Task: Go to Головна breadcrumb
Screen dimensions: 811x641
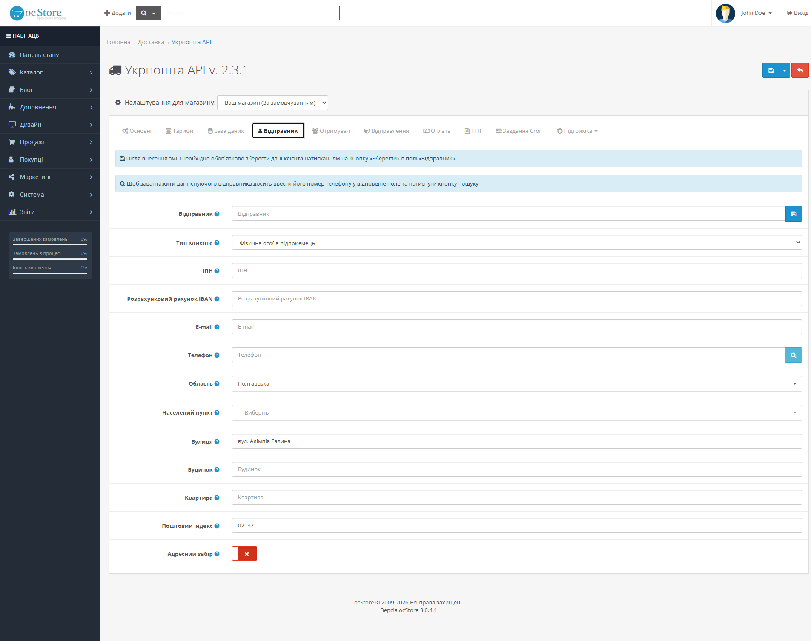Action: point(118,42)
